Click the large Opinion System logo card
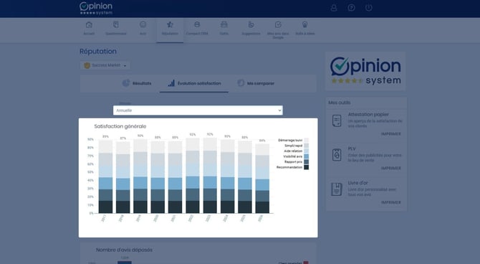The width and height of the screenshot is (480, 264). tap(365, 71)
